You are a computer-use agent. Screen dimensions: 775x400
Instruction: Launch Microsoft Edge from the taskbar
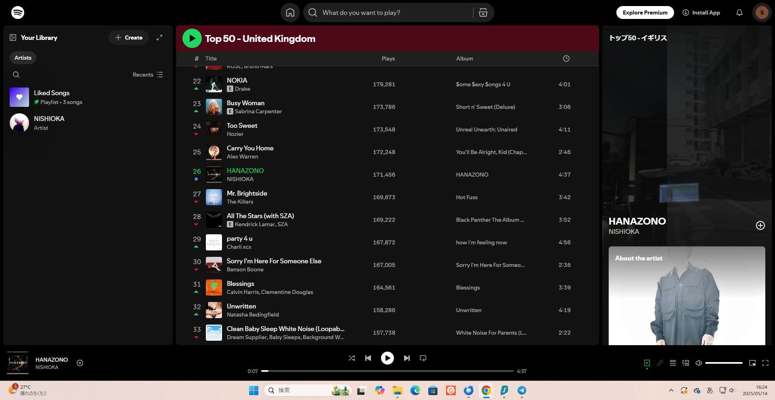(x=415, y=390)
